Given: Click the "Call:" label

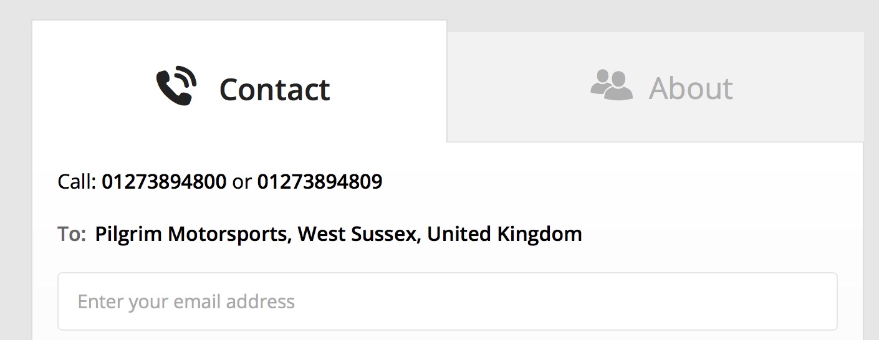Looking at the screenshot, I should tap(77, 182).
